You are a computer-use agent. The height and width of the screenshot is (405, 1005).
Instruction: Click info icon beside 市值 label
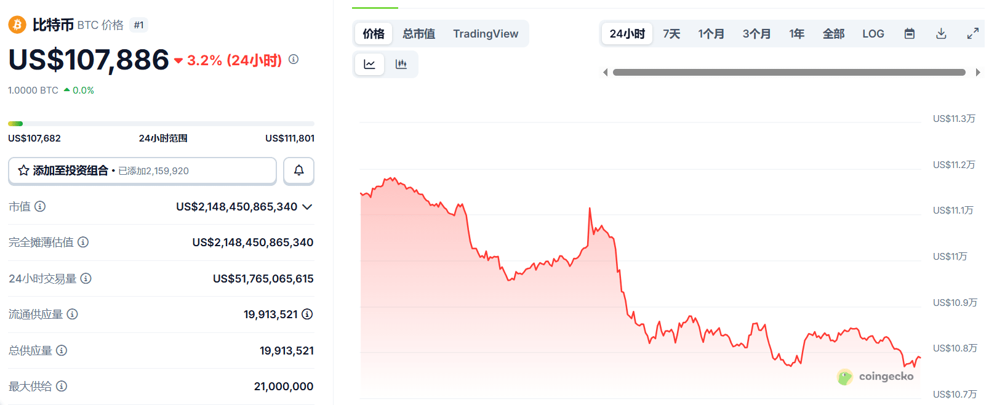[40, 206]
